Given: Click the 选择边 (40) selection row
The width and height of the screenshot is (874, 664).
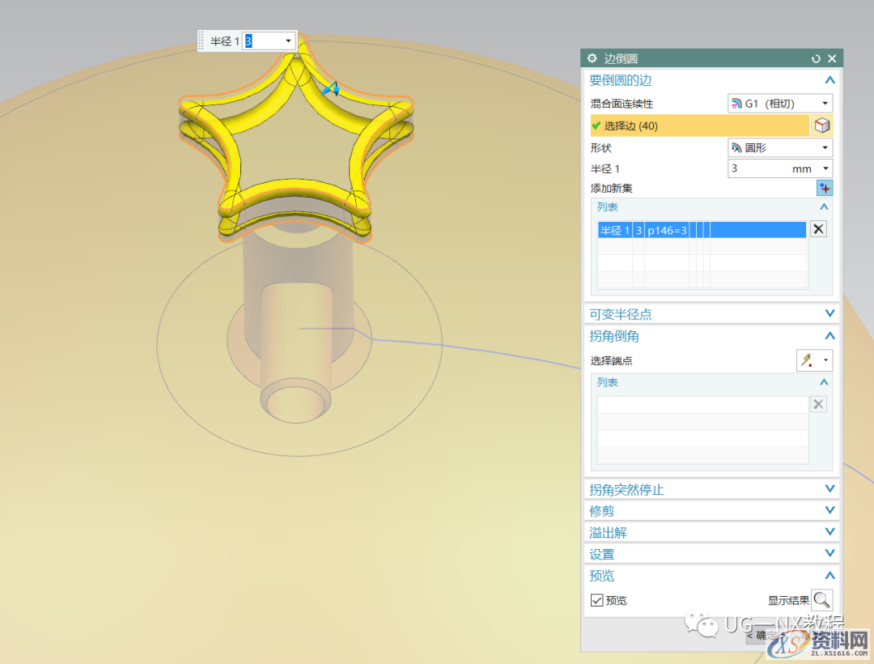Looking at the screenshot, I should point(699,126).
